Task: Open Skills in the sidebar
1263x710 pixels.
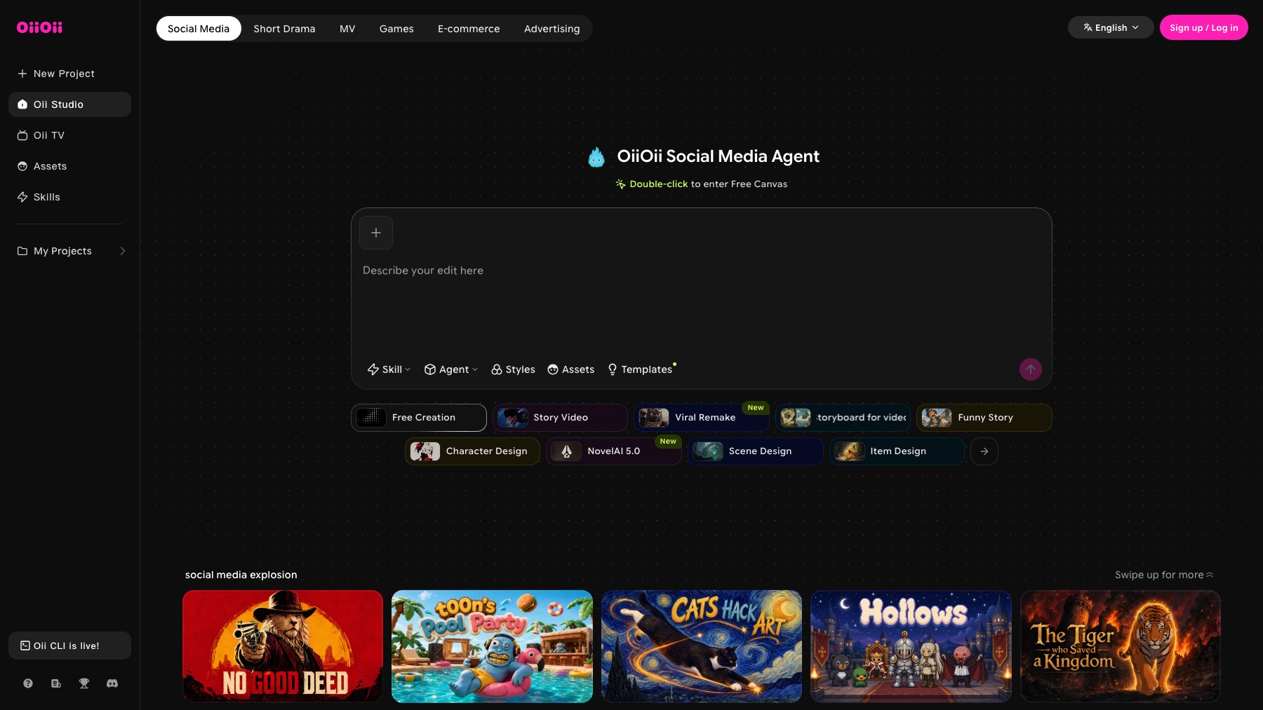Action: pyautogui.click(x=69, y=197)
